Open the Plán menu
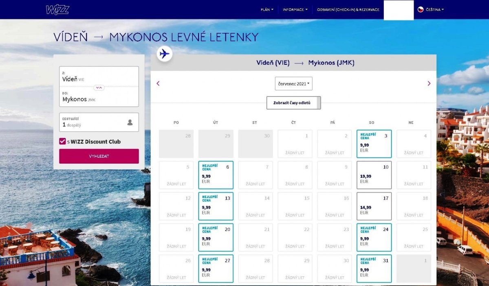 pyautogui.click(x=267, y=9)
